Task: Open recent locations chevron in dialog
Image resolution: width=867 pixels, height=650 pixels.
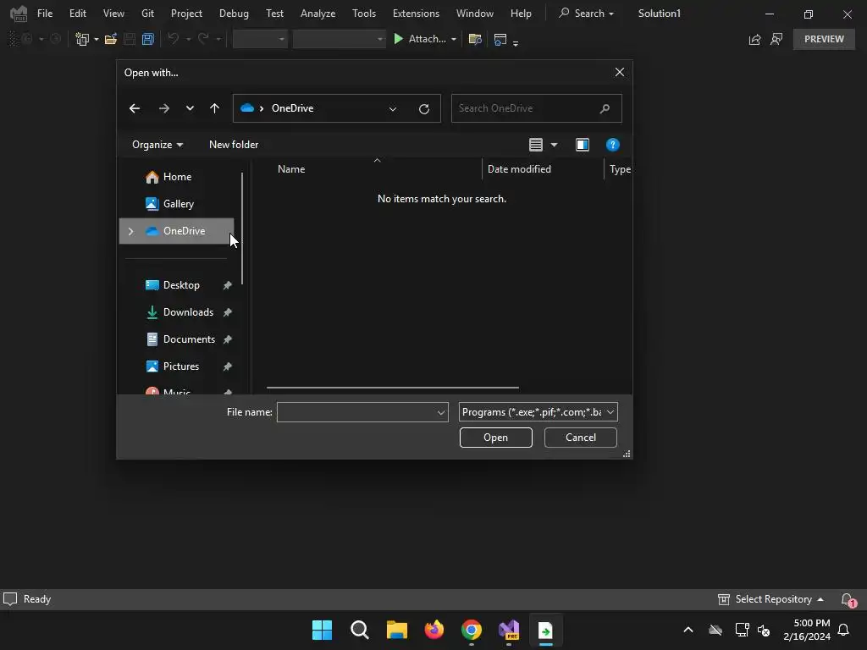Action: [x=190, y=108]
